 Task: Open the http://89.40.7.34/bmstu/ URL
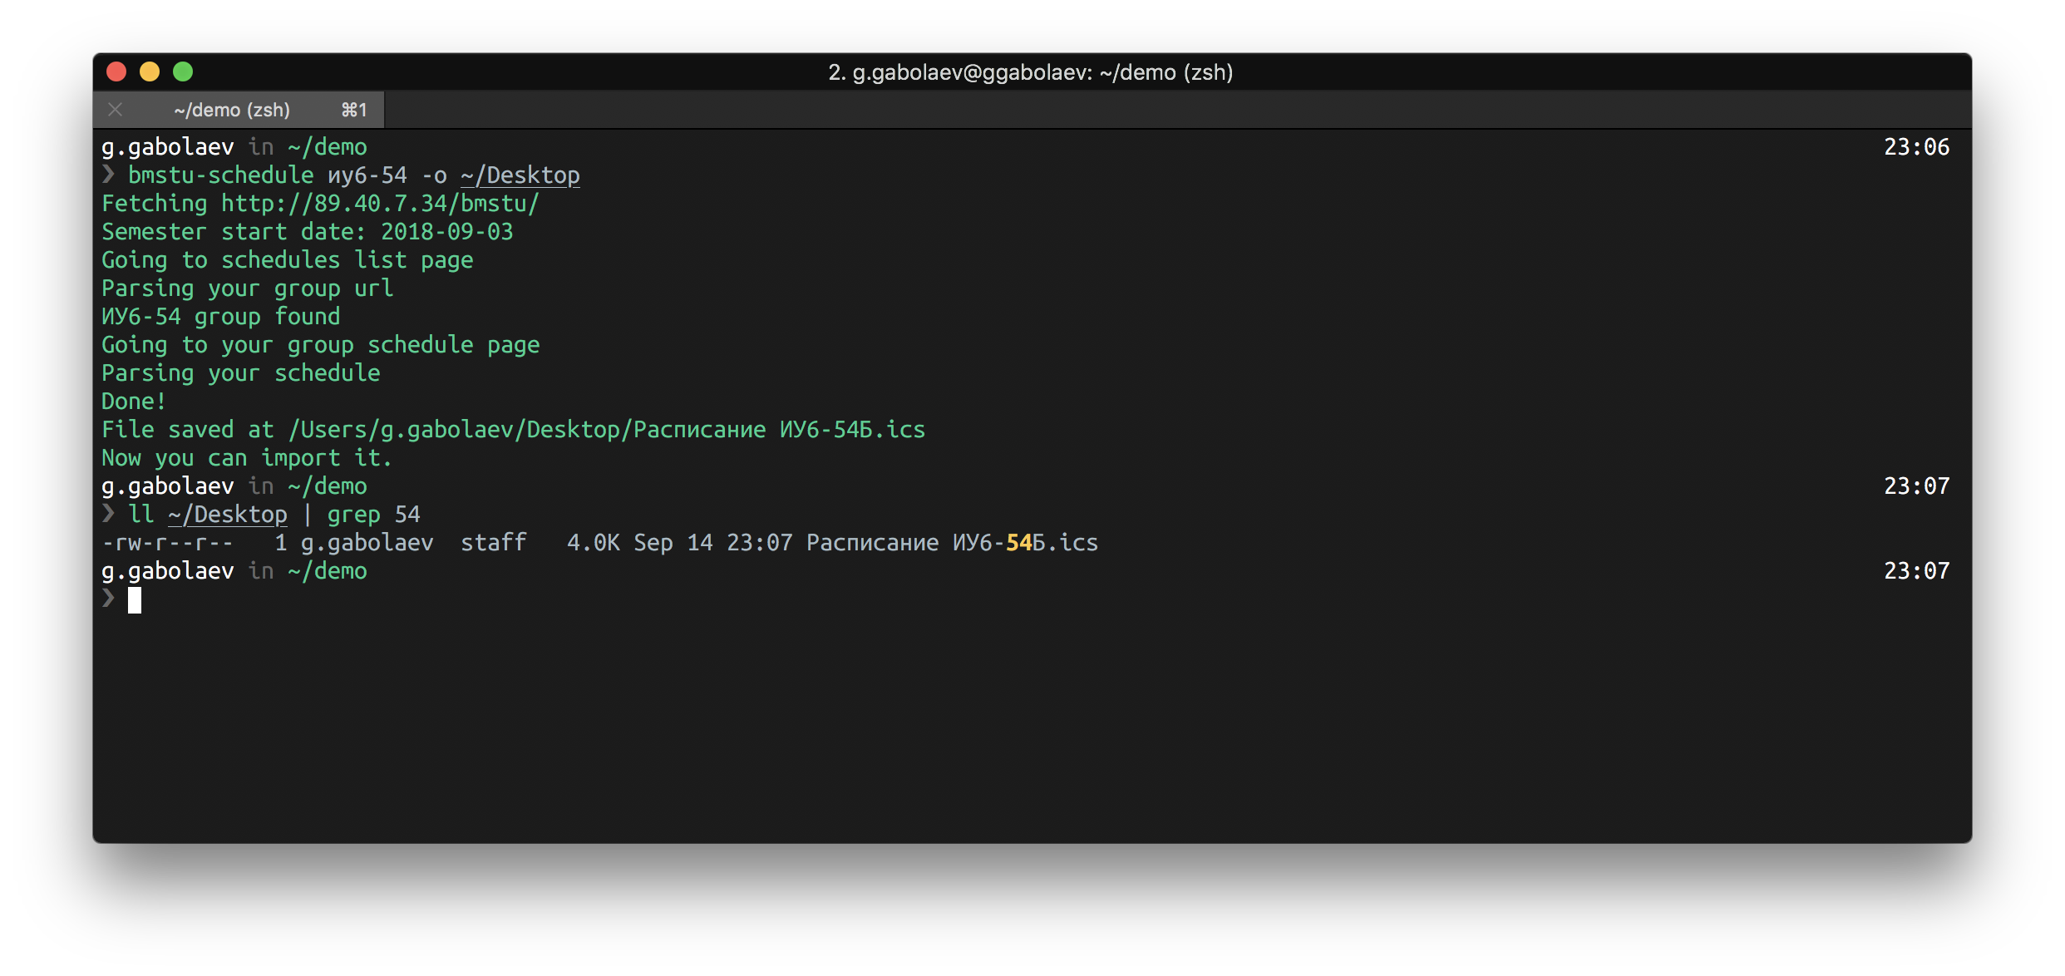(x=379, y=204)
